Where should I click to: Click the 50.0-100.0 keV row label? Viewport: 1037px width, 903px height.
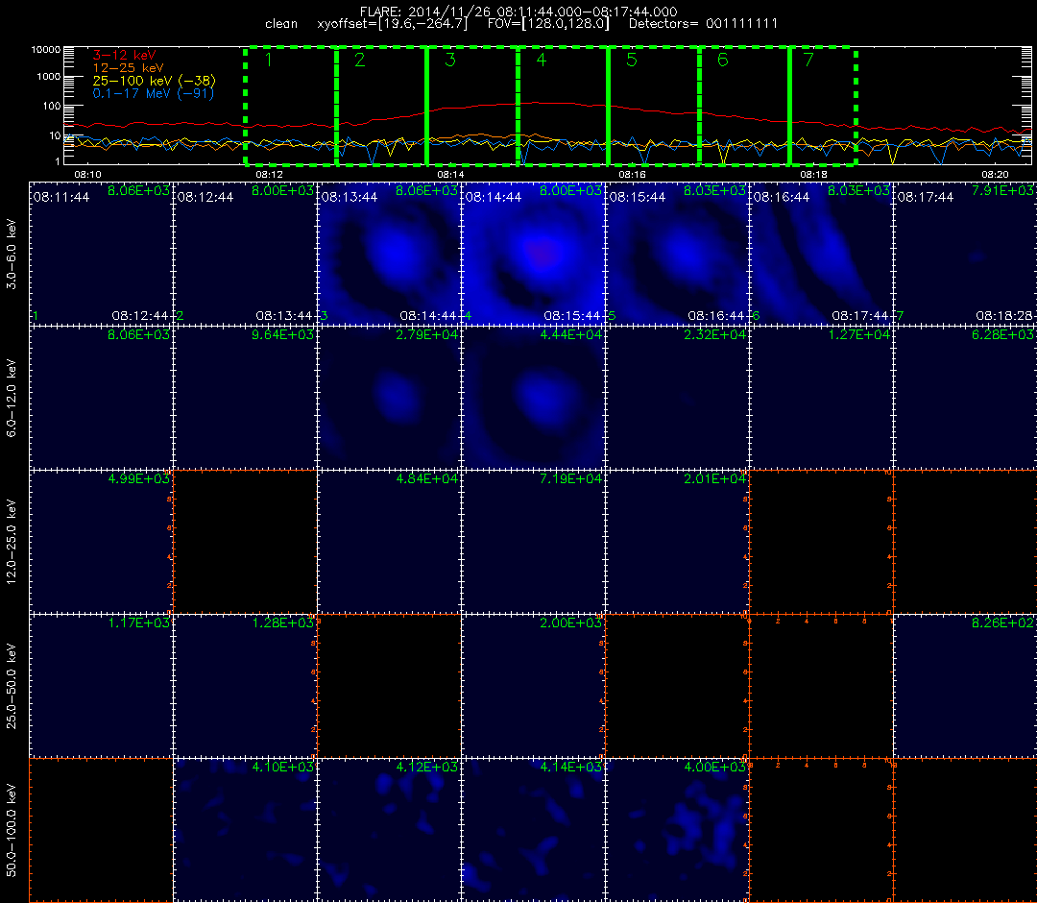12,830
